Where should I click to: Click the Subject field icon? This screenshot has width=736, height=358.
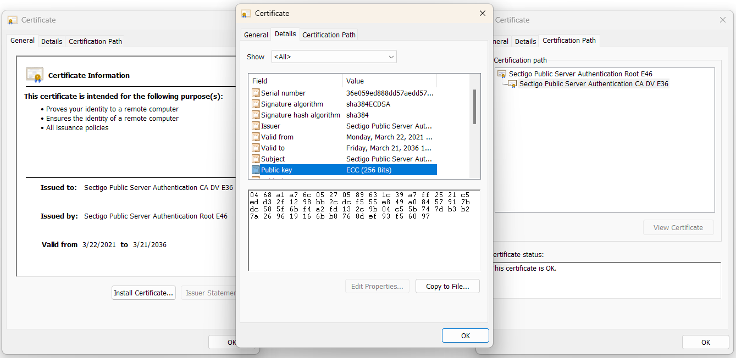pyautogui.click(x=256, y=159)
